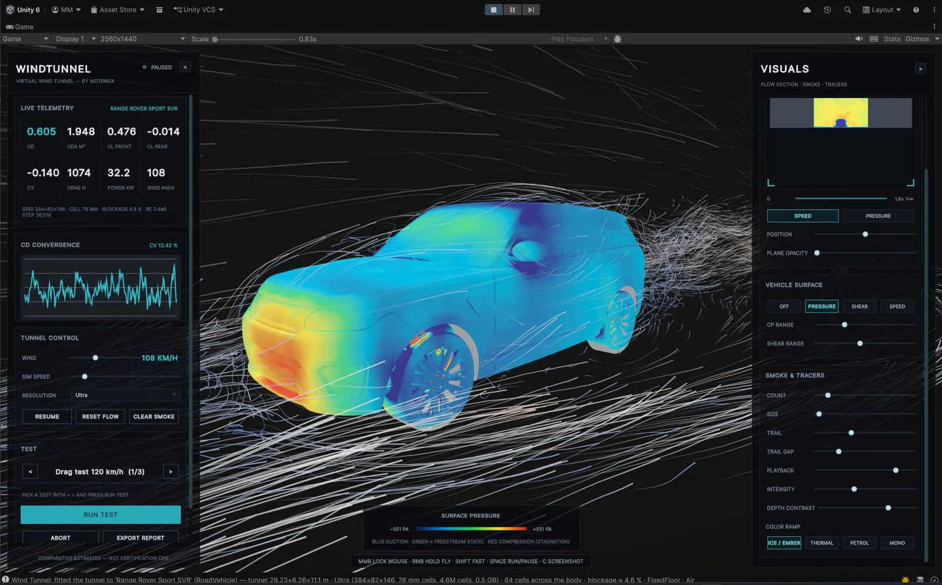Toggle the bug icon beside Play Focused
This screenshot has height=585, width=942.
click(x=617, y=39)
